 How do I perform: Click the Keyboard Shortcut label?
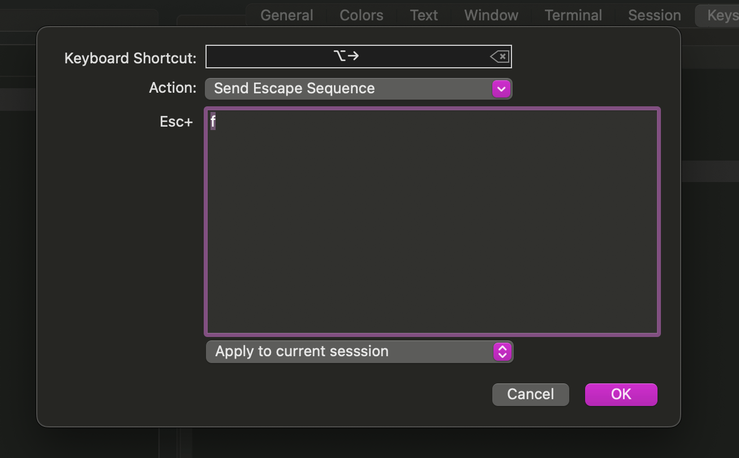click(x=130, y=58)
